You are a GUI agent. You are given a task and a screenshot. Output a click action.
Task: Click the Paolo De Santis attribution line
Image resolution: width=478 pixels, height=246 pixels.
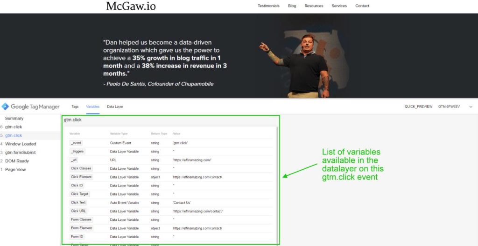click(159, 84)
